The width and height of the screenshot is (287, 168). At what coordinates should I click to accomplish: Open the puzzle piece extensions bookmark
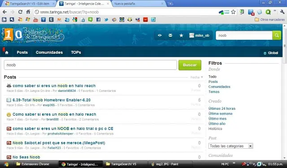tap(4, 20)
